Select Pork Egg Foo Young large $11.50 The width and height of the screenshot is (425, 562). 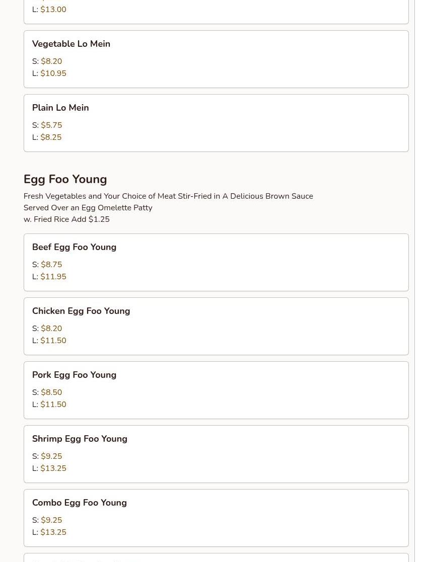point(53,405)
